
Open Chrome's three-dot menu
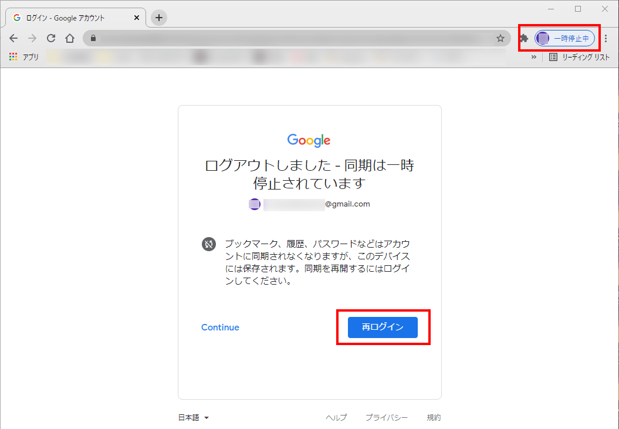tap(606, 38)
